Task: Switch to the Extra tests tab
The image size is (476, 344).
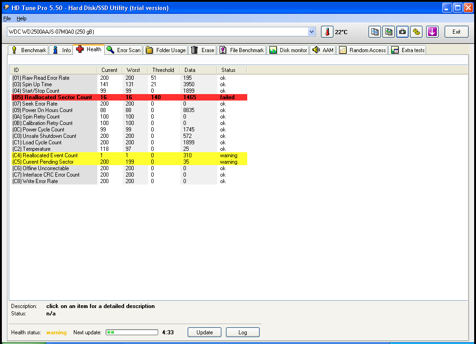Action: click(408, 50)
